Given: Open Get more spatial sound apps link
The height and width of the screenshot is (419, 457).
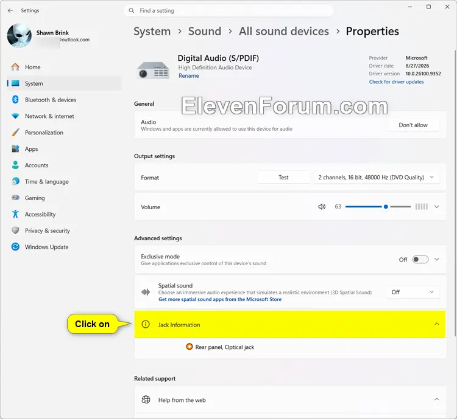Looking at the screenshot, I should tap(220, 299).
